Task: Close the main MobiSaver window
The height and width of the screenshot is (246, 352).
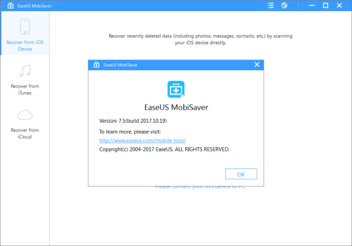Action: (339, 6)
